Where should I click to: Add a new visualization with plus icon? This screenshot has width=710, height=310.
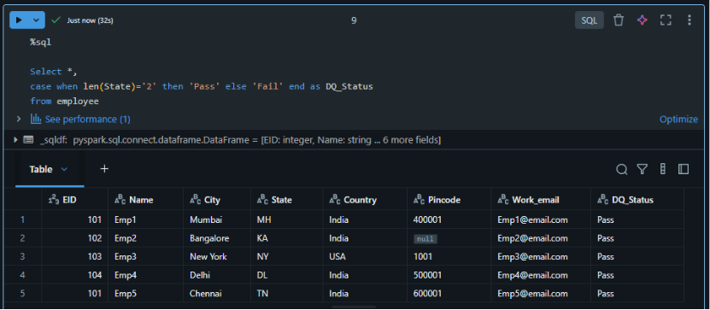tap(104, 168)
